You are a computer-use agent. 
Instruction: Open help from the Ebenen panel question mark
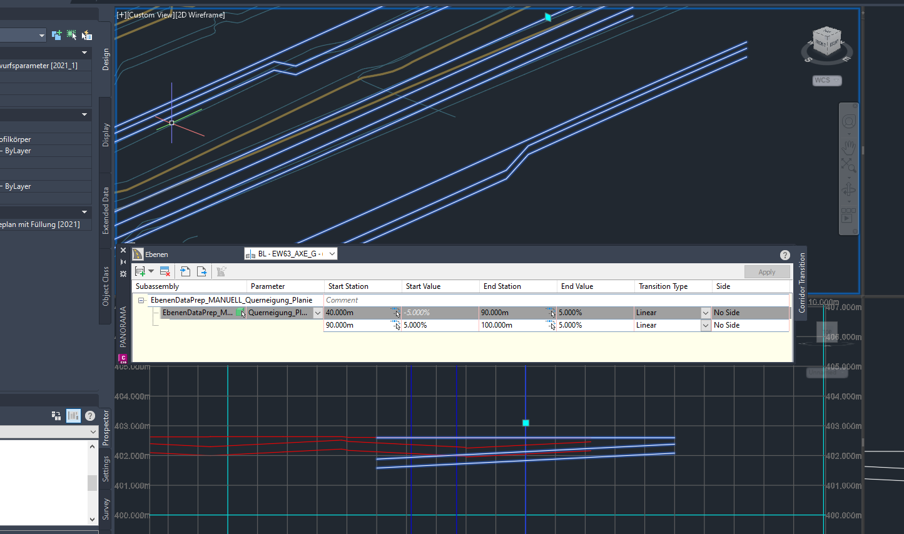click(785, 255)
